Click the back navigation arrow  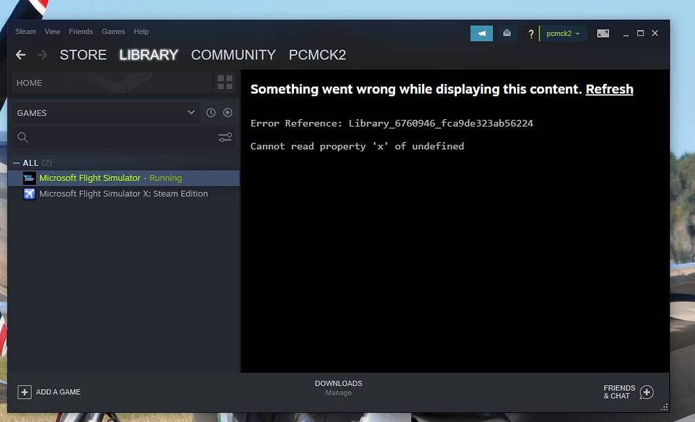[21, 55]
